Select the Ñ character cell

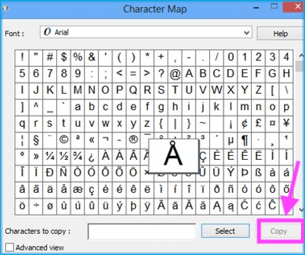point(63,174)
